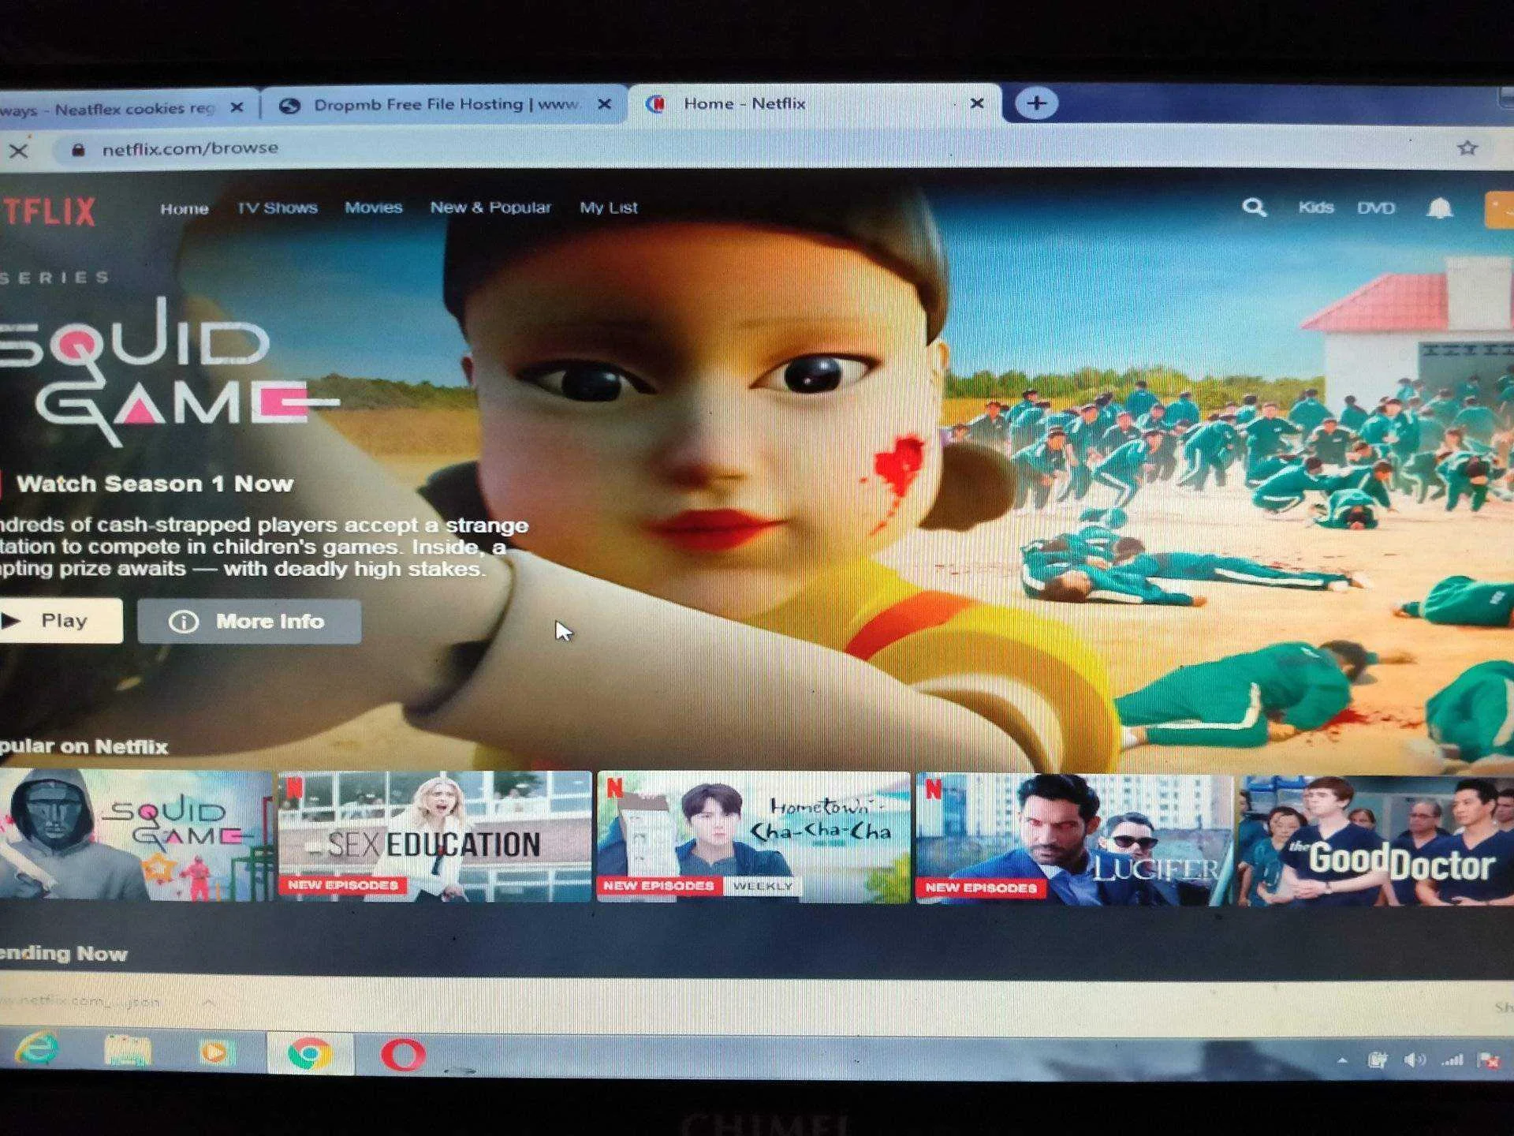Image resolution: width=1514 pixels, height=1136 pixels.
Task: Click the Watch Season 1 Now text
Action: pyautogui.click(x=155, y=484)
